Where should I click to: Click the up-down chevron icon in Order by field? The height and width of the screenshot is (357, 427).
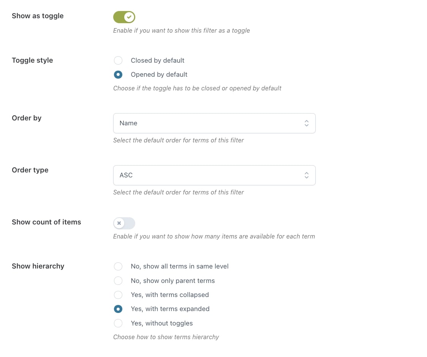tap(306, 123)
